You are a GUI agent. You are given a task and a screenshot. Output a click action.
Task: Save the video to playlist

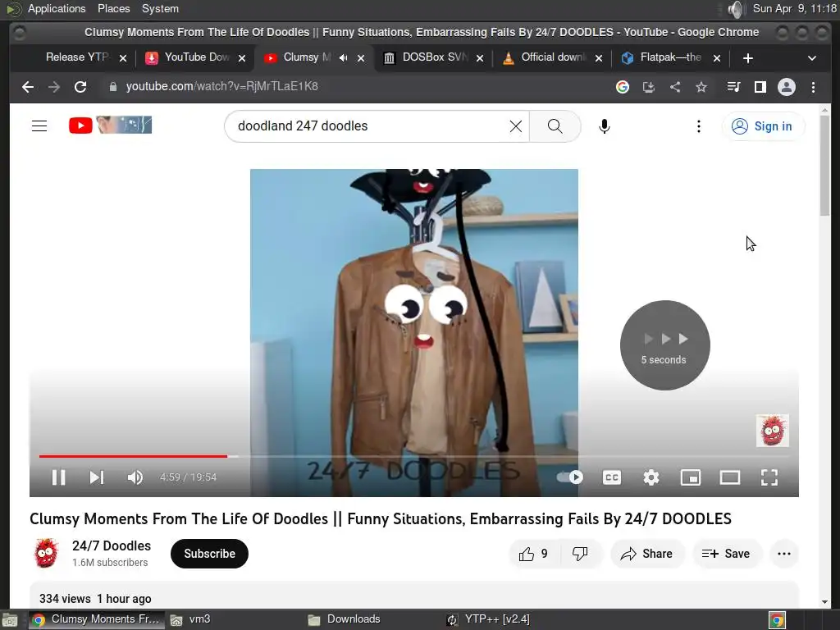point(727,554)
